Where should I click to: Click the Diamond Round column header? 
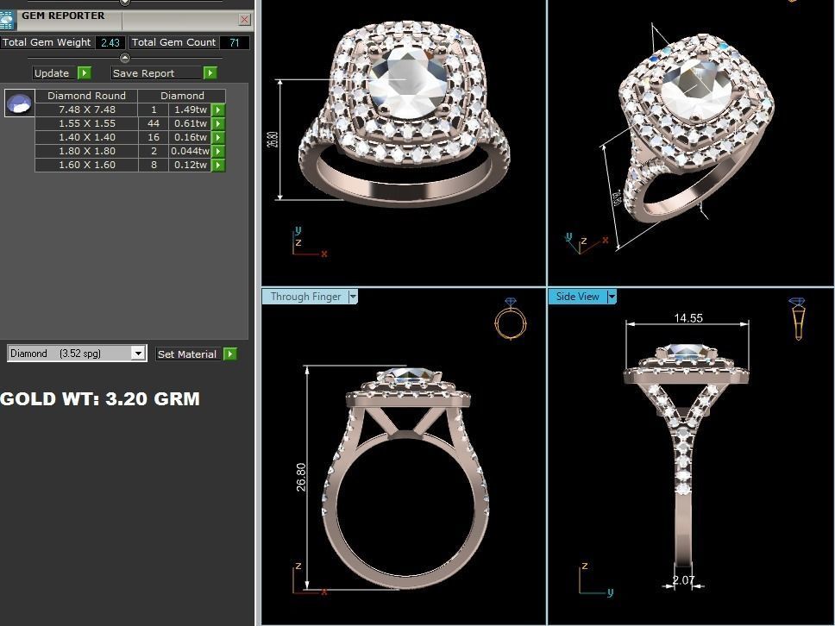(87, 96)
